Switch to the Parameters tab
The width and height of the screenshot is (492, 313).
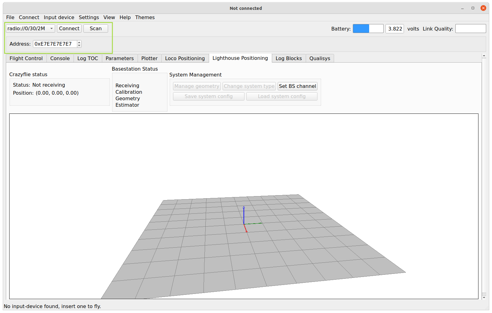coord(120,58)
